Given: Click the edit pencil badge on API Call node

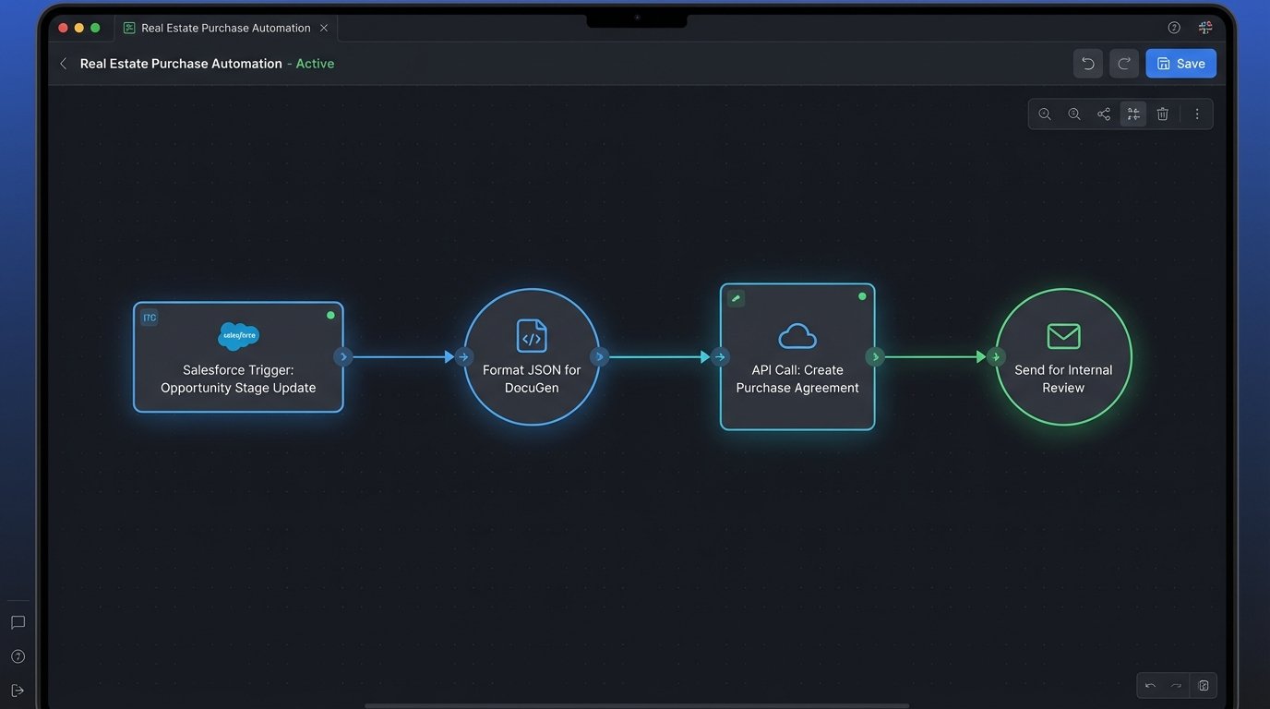Looking at the screenshot, I should (735, 298).
